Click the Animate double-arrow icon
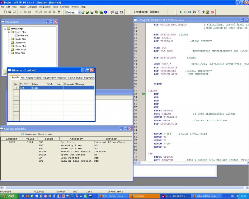 190,12
